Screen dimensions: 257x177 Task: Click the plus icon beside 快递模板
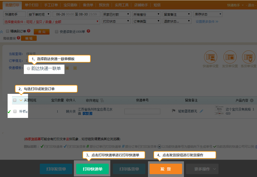pyautogui.click(x=67, y=68)
